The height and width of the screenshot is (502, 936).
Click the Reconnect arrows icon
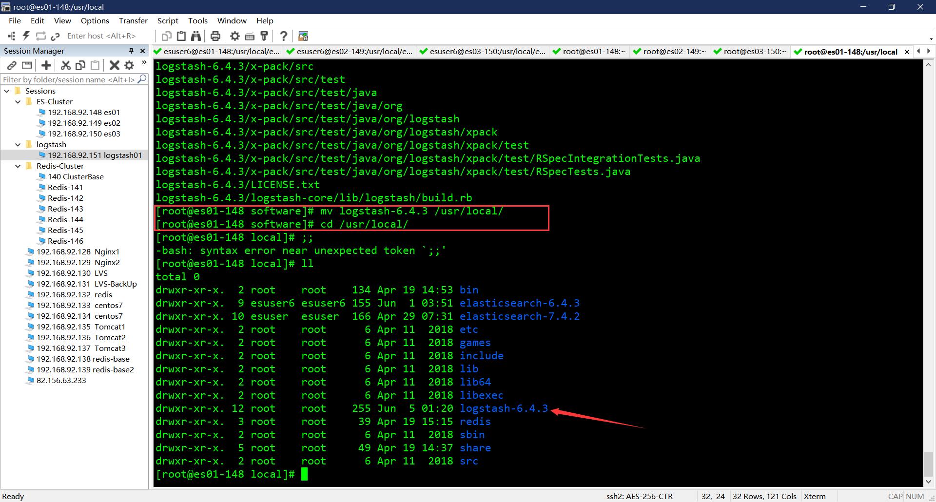(x=41, y=36)
